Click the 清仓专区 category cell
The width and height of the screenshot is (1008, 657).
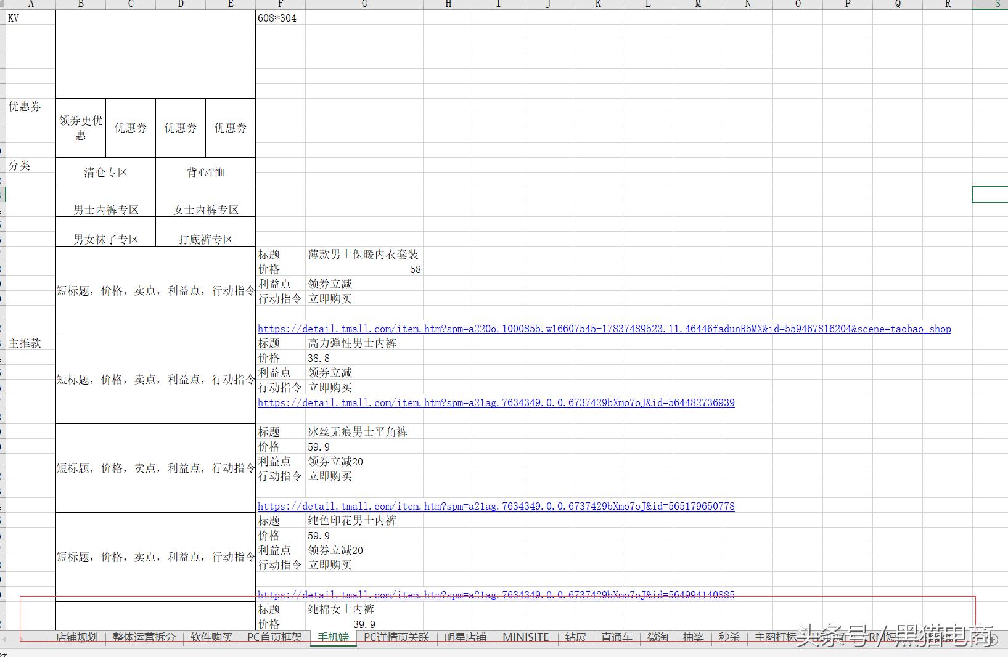point(105,173)
